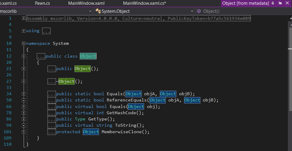
Task: Click the System.Object class icon
Action: (x=98, y=11)
